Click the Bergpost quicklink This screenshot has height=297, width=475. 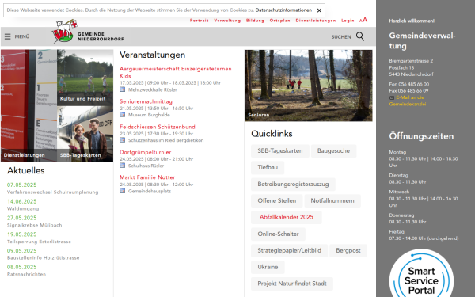coord(348,250)
